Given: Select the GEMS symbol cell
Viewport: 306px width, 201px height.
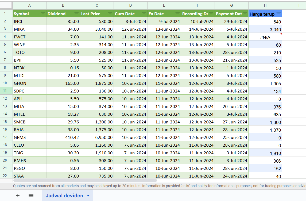Looking at the screenshot, I should [29, 137].
